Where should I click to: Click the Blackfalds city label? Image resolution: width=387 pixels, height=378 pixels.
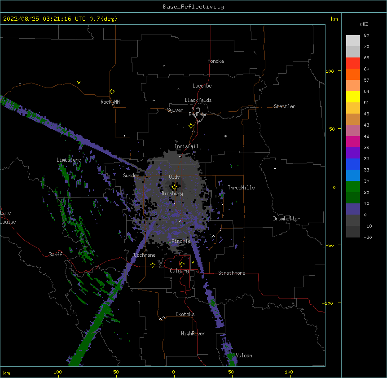198,100
